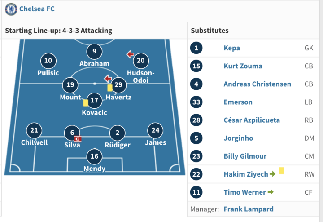
Task: Select César Azpilicueta from substitutes
Action: coord(253,120)
